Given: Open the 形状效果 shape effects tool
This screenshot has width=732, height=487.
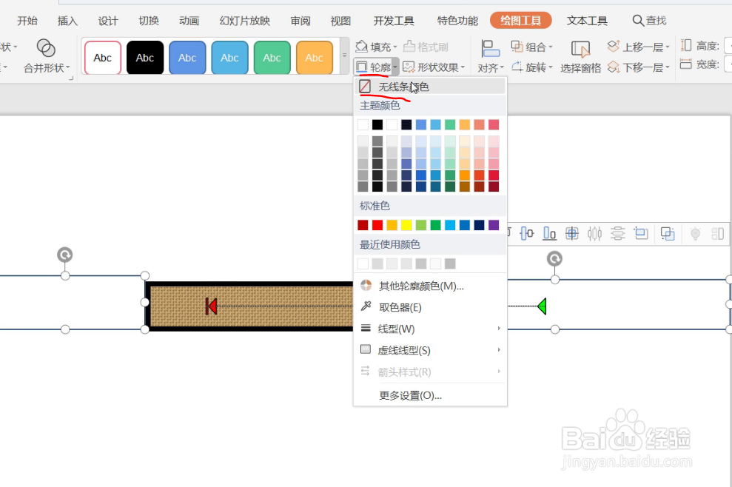Looking at the screenshot, I should pos(435,67).
